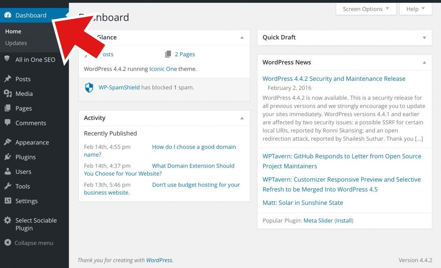Click the Comments bubble icon
This screenshot has height=268, width=441.
(x=8, y=122)
